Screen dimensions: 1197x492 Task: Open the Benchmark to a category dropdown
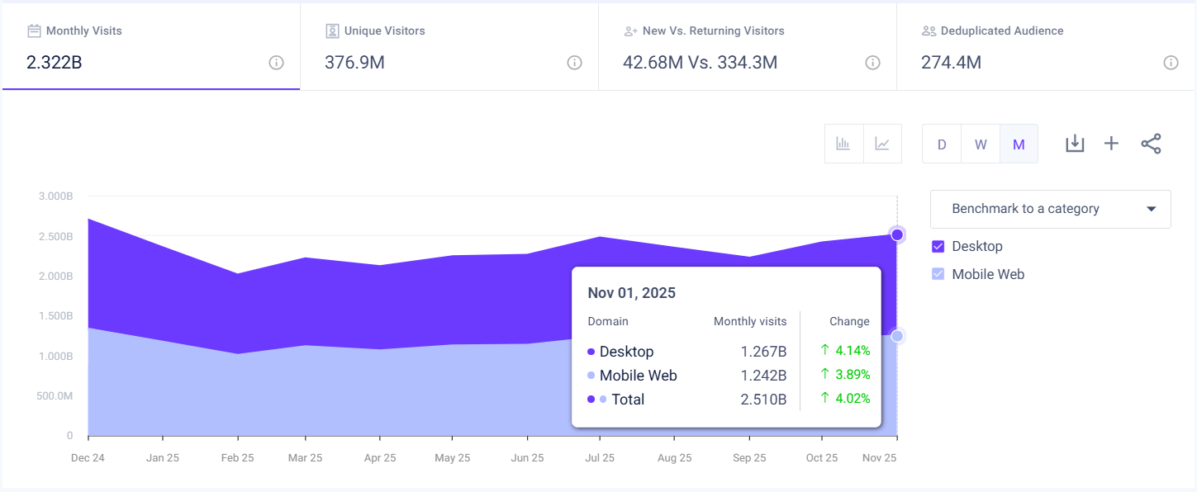tap(1050, 209)
